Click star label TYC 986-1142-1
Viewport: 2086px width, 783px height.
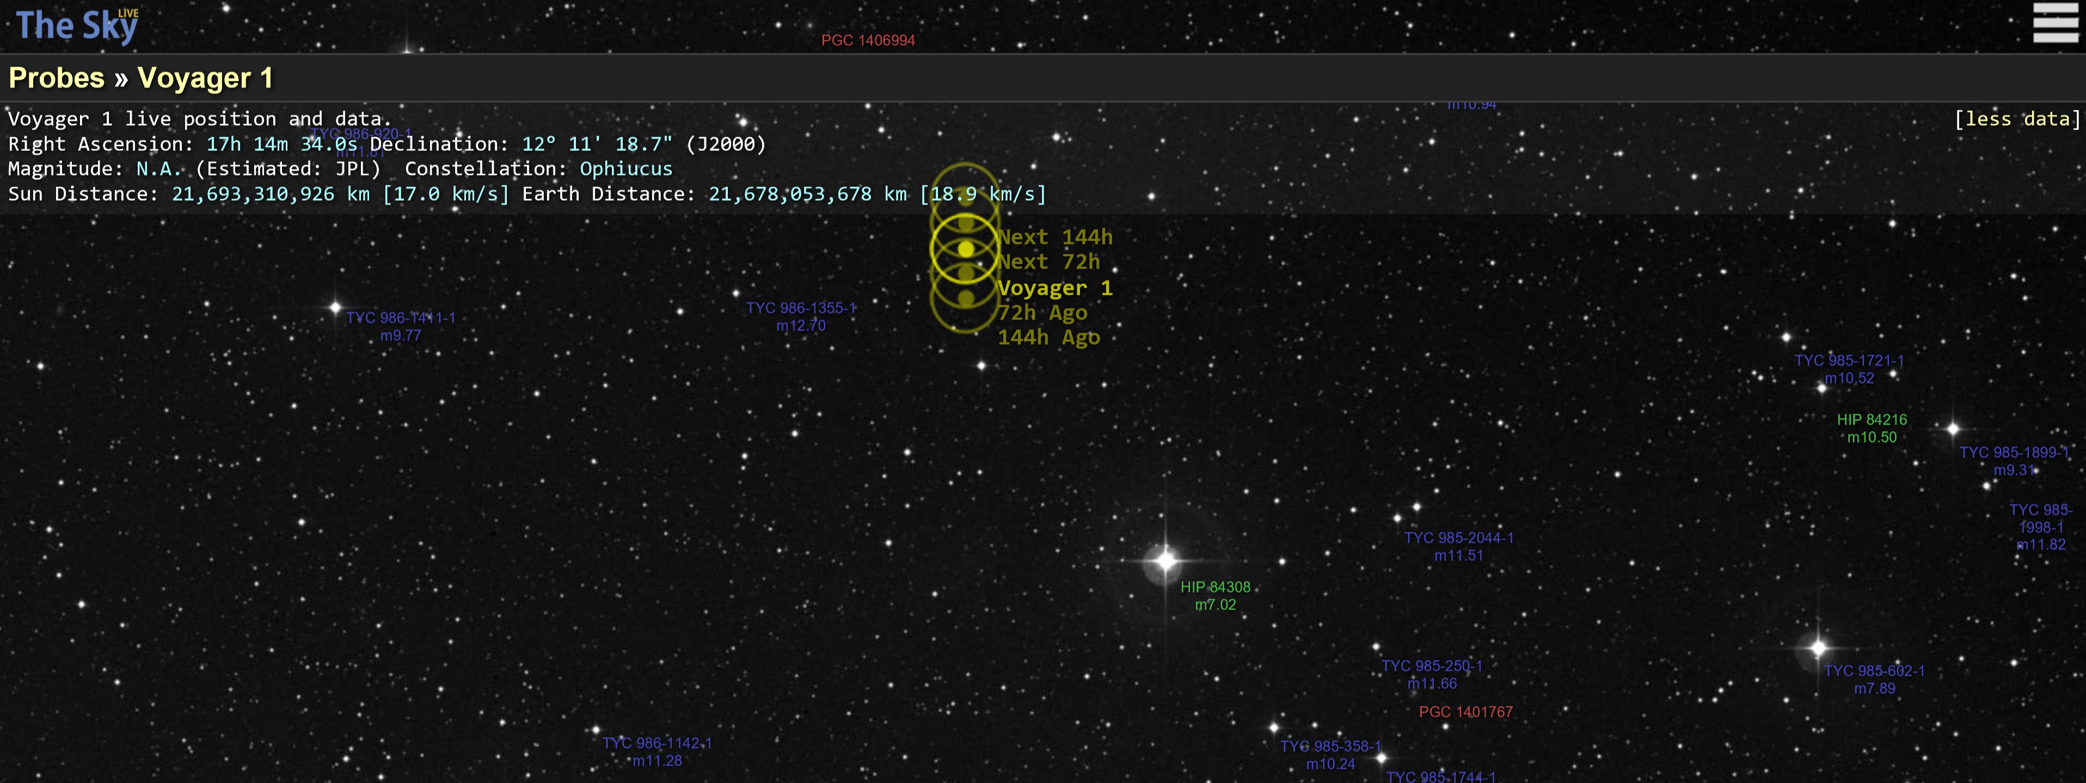pos(656,743)
